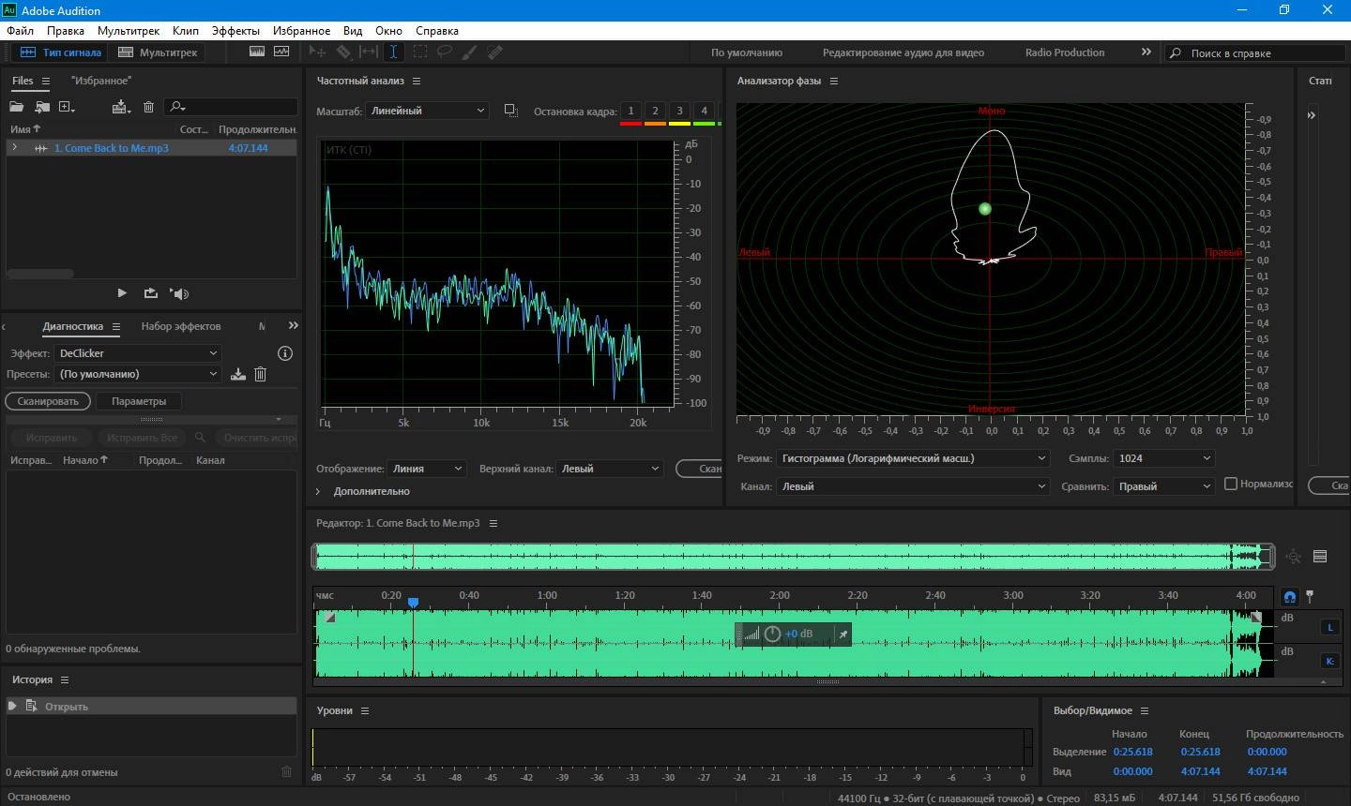1351x806 pixels.
Task: Show more panel tabs beside Набор эффектов
Action: [x=293, y=325]
